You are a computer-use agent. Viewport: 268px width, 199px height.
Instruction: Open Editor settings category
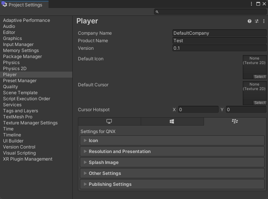(36, 32)
